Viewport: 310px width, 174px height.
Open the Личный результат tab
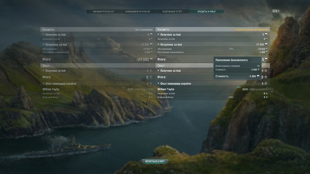103,12
